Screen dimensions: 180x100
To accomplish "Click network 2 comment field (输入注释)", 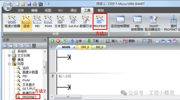I will (65, 76).
